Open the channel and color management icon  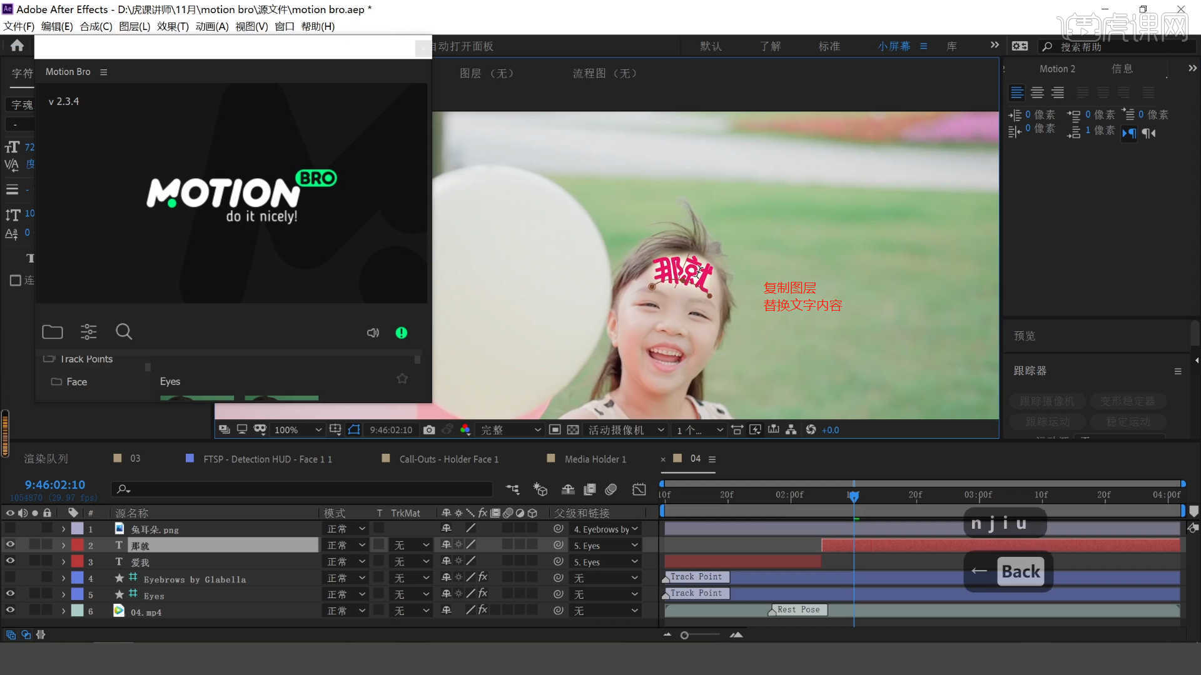point(465,430)
